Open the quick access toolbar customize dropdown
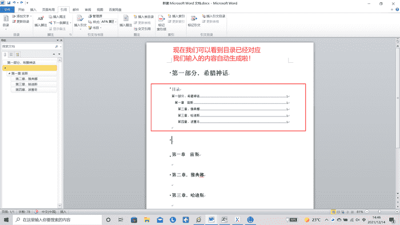400x225 pixels. (x=27, y=3)
